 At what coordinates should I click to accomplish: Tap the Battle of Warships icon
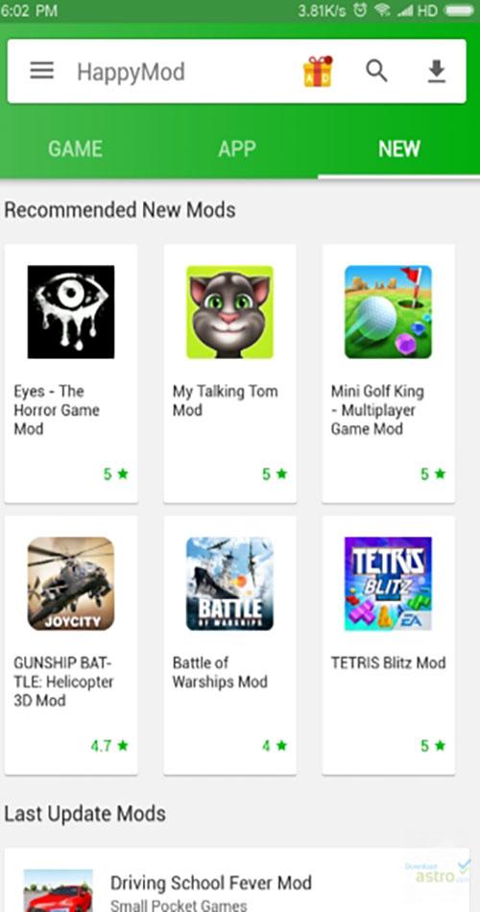229,584
